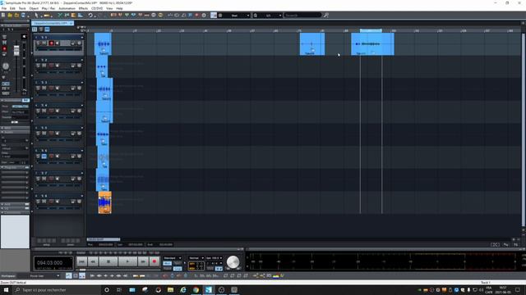Mute track 1
The height and width of the screenshot is (295, 526).
[x=44, y=43]
